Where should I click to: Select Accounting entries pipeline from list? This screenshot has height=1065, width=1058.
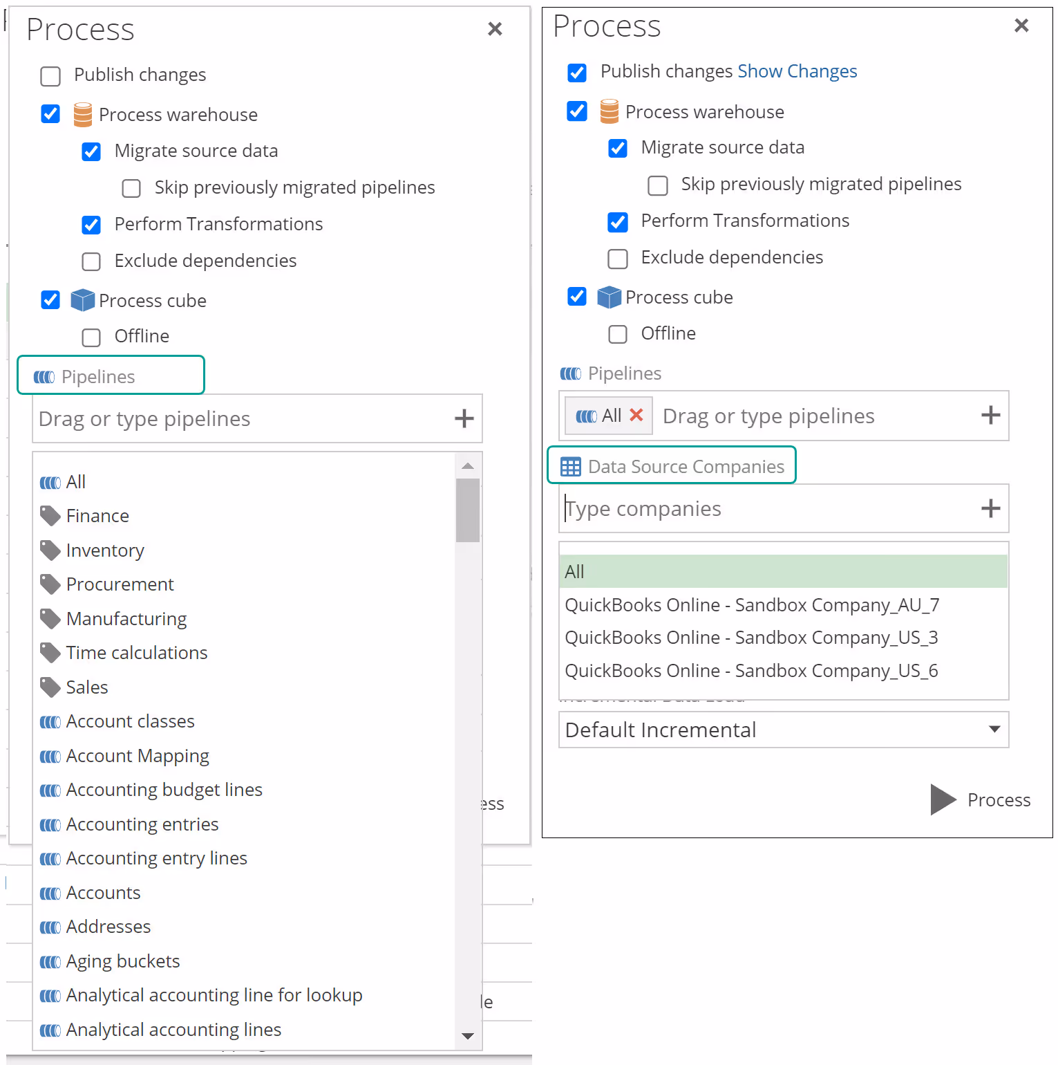click(x=142, y=824)
